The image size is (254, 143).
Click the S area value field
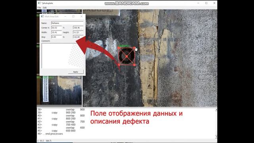tap(78, 37)
